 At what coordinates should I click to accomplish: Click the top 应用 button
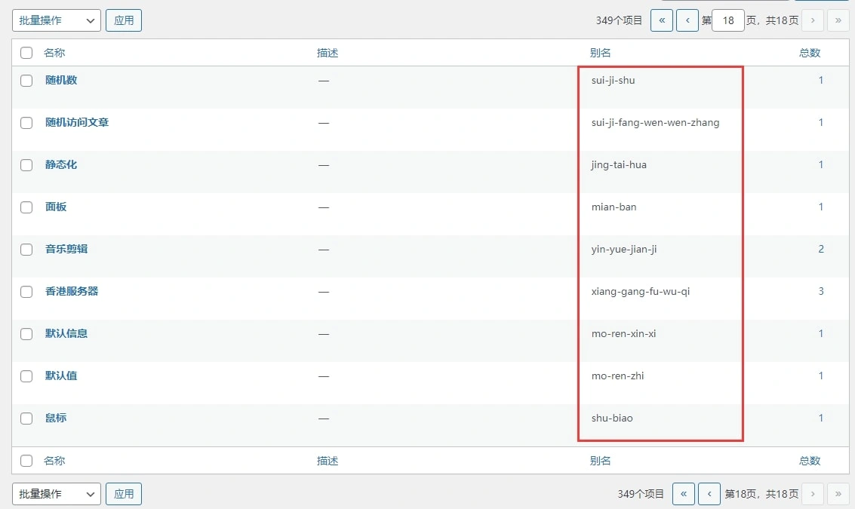point(124,20)
